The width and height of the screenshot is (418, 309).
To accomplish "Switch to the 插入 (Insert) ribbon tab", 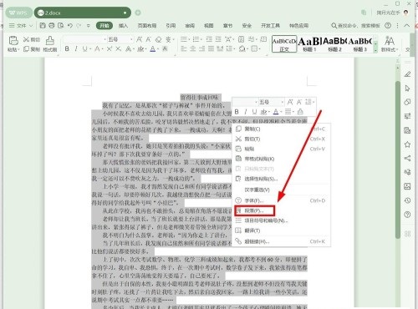I will click(123, 26).
